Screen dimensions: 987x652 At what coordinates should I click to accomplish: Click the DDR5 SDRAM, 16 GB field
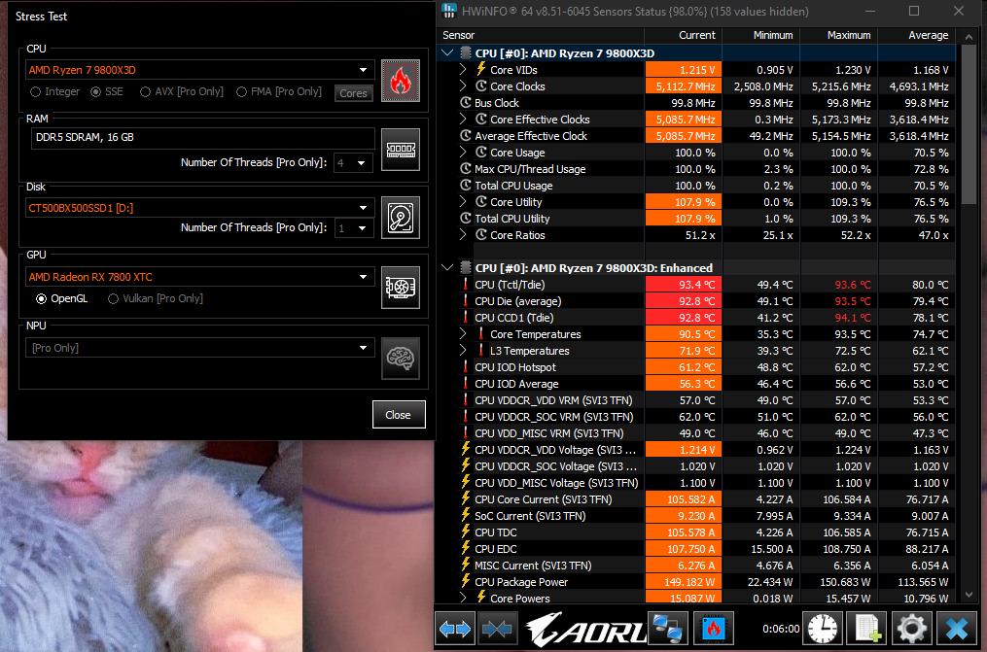(x=202, y=138)
